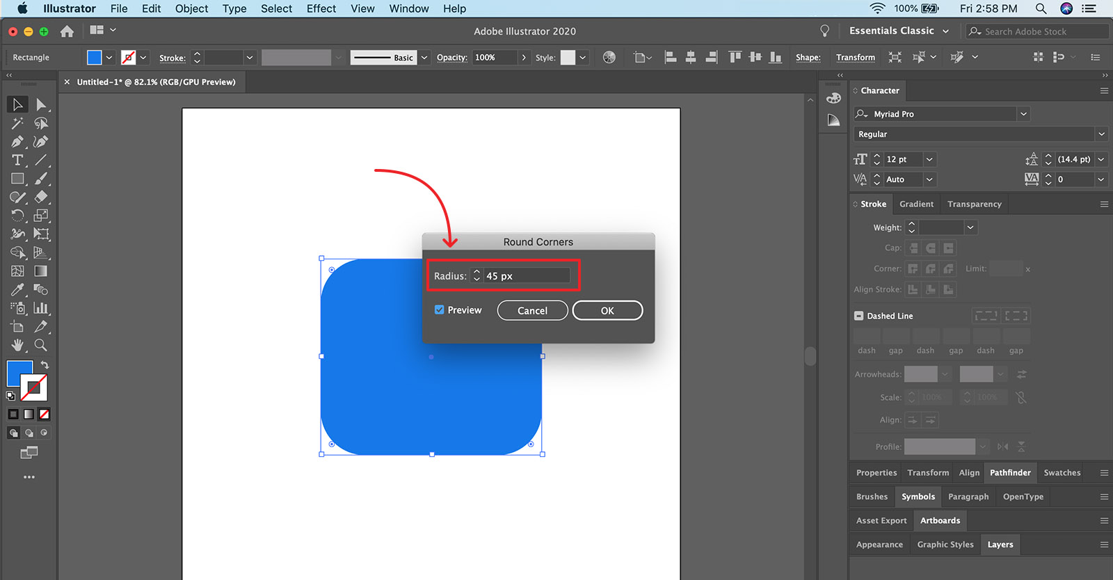Click OK in Round Corners dialog

[607, 311]
